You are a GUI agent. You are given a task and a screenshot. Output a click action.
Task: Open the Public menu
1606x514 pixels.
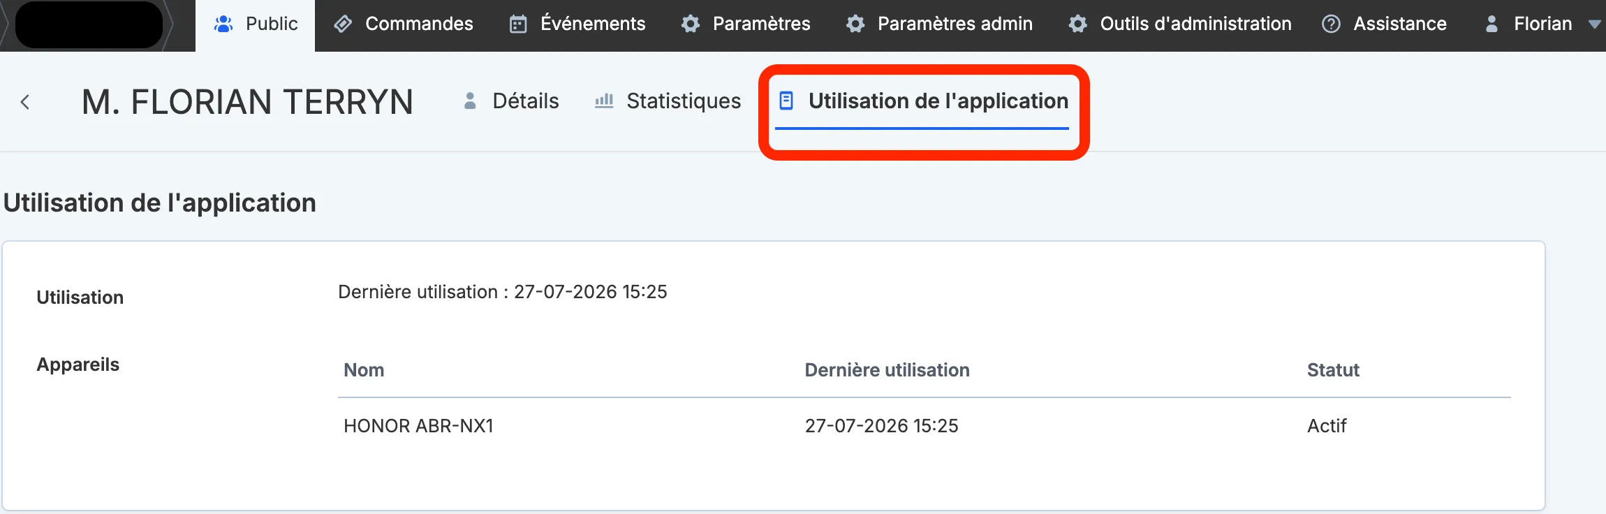pos(256,25)
